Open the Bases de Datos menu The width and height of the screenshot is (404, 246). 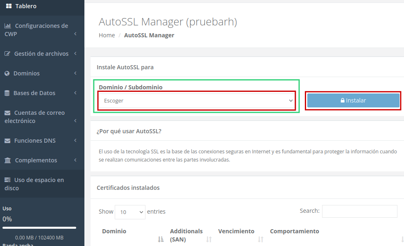[34, 93]
